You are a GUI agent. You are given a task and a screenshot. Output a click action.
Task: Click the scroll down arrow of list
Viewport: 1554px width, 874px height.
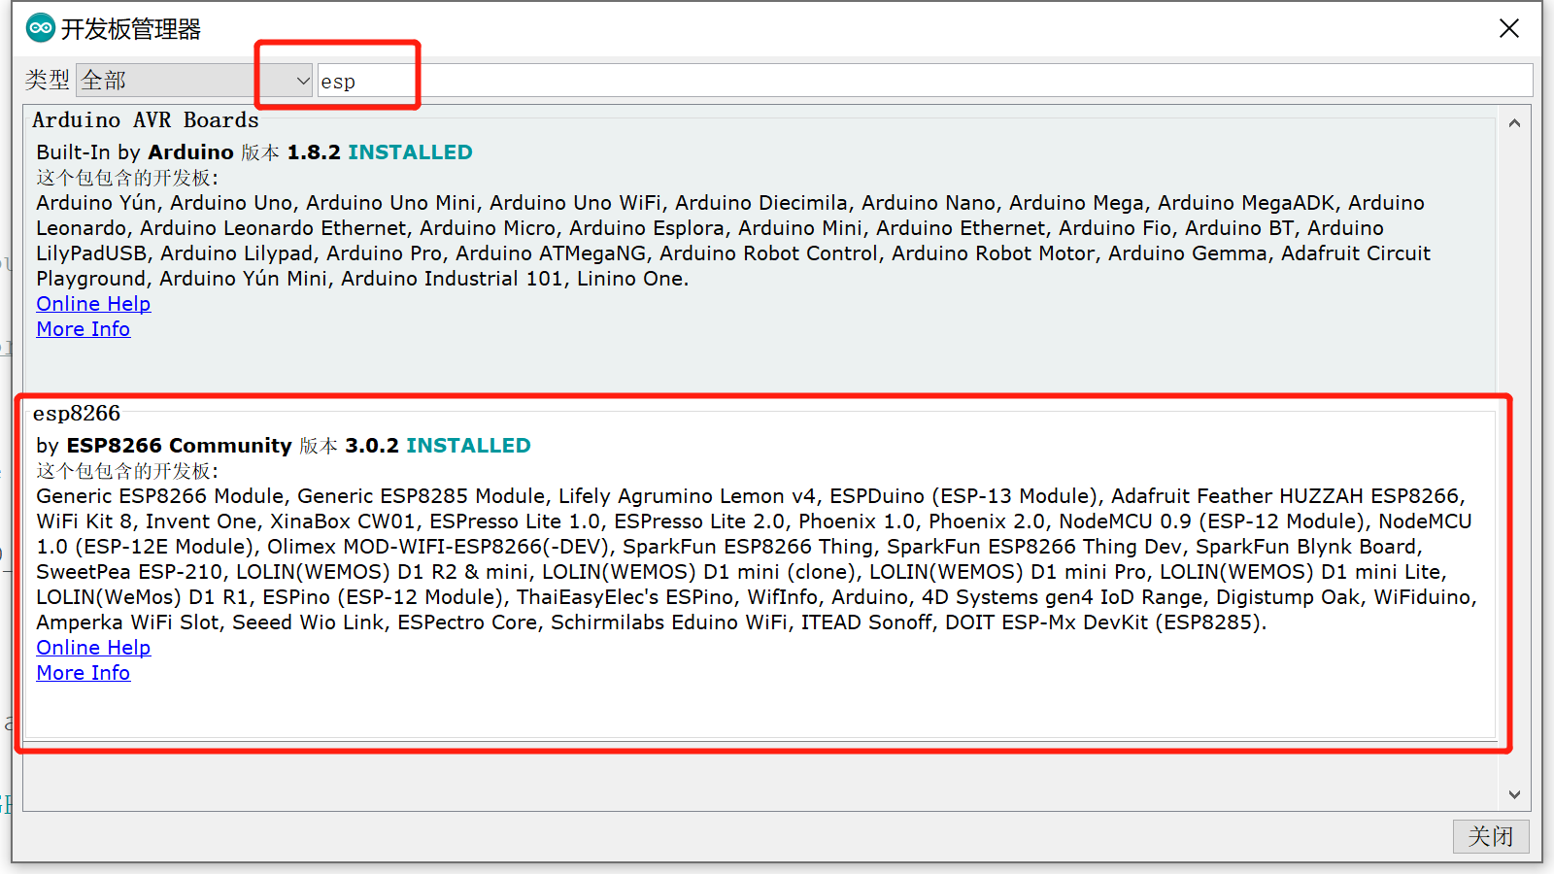click(1514, 794)
